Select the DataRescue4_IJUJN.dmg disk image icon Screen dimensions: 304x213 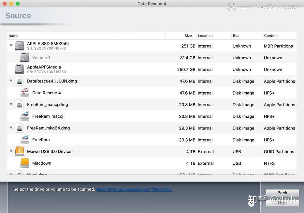(x=19, y=81)
